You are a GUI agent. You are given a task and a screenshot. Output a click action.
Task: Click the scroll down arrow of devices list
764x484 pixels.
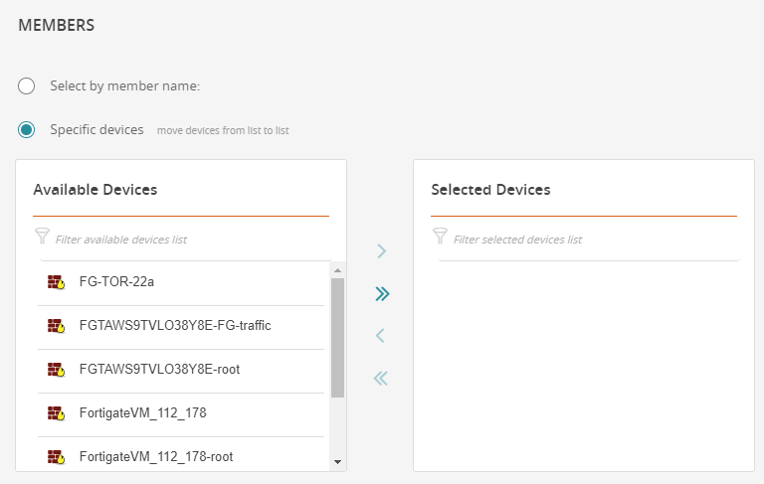click(x=337, y=462)
